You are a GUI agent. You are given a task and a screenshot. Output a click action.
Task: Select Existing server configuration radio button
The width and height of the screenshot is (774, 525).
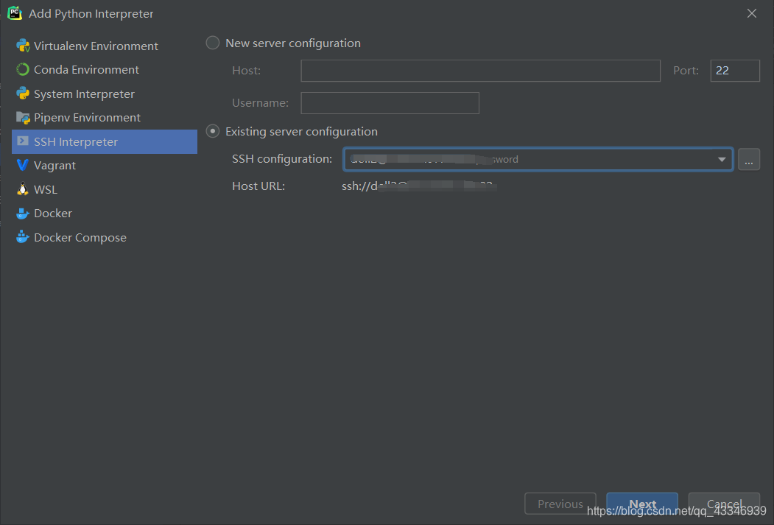(x=213, y=131)
